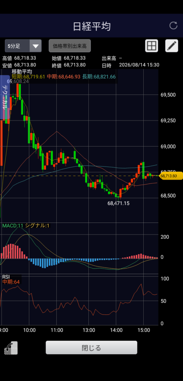Tap the 長期 moving average value

click(99, 77)
